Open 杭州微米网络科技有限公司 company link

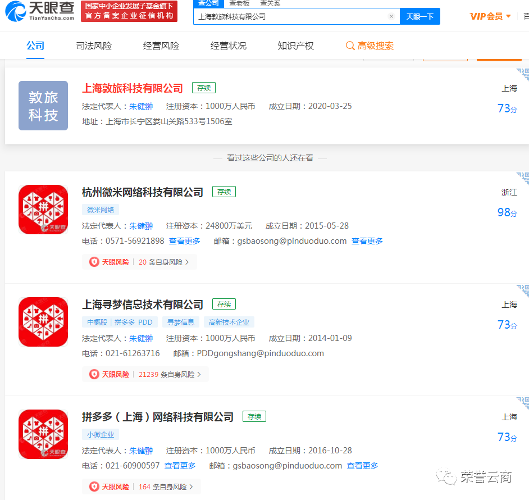(143, 192)
